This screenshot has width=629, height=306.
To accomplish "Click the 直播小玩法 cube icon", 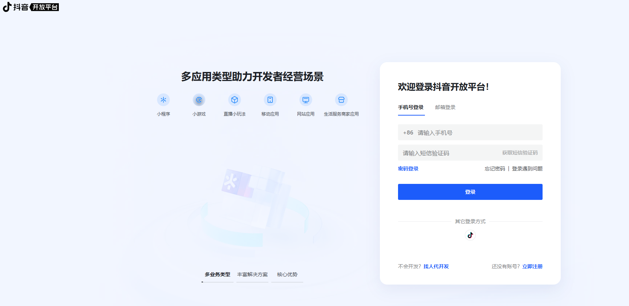I will coord(235,100).
